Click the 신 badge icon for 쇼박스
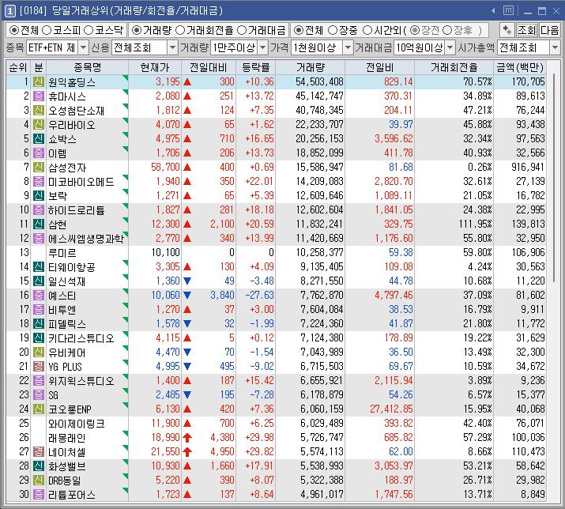565x509 pixels. coord(39,138)
